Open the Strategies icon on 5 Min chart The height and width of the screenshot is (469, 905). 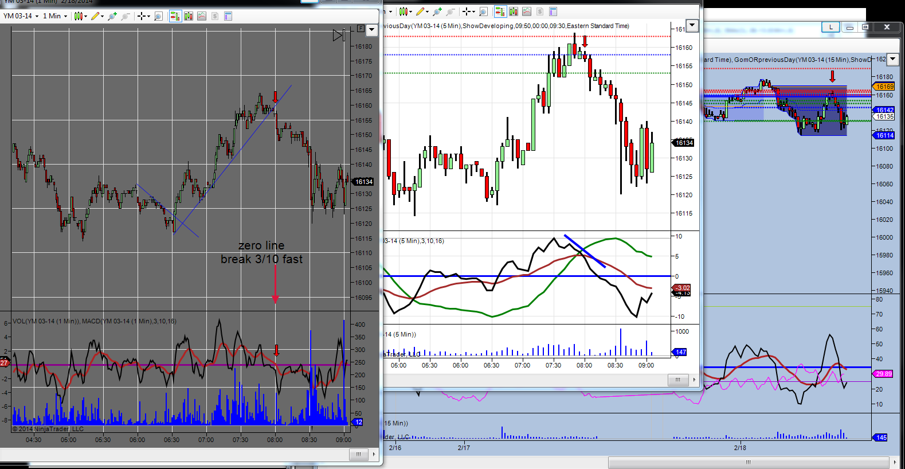[539, 11]
